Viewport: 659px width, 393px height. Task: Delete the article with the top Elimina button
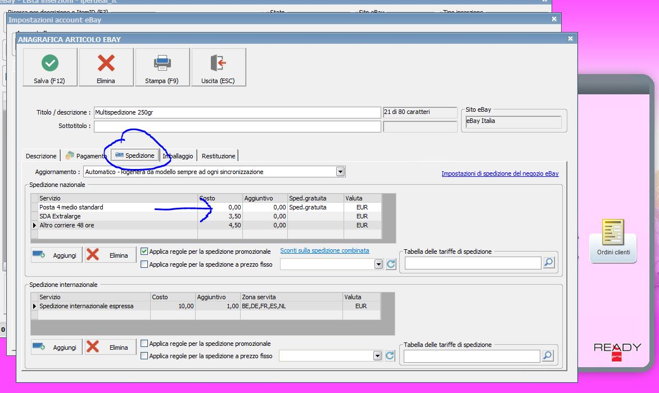click(106, 67)
